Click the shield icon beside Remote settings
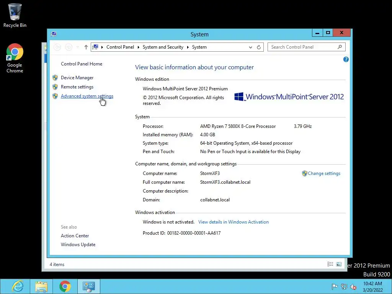 point(55,87)
